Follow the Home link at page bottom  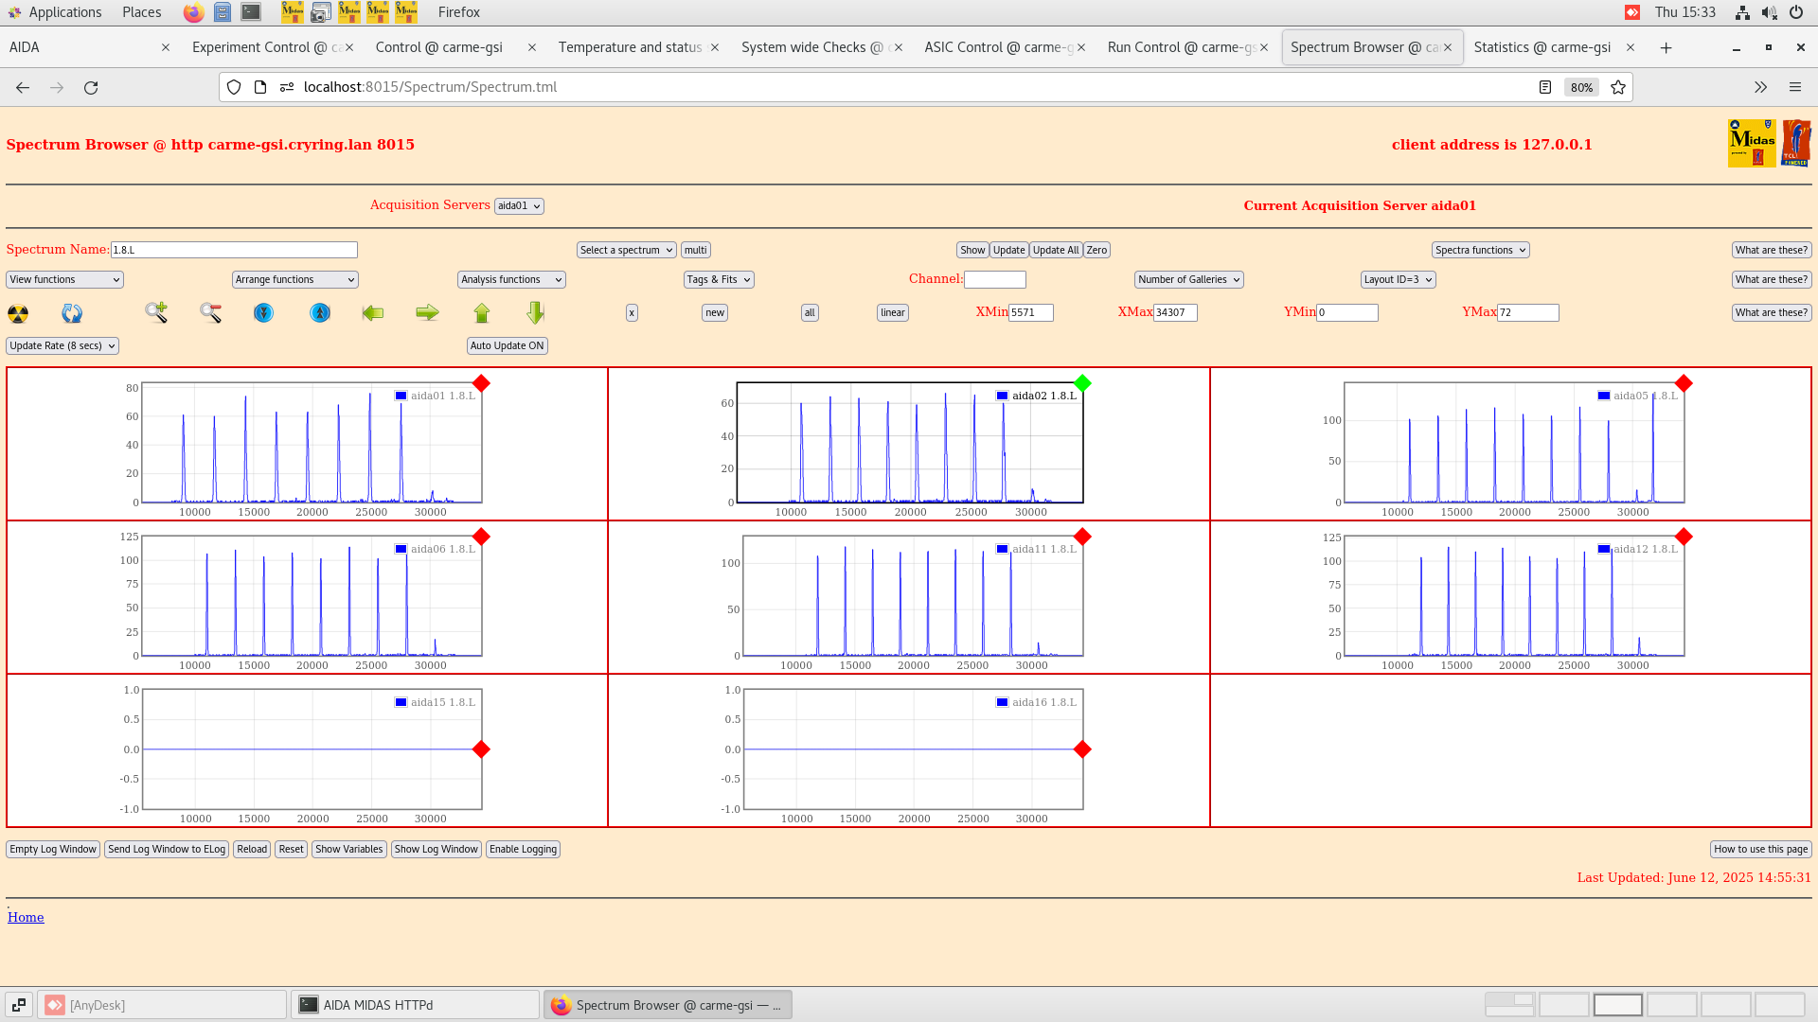[x=26, y=916]
